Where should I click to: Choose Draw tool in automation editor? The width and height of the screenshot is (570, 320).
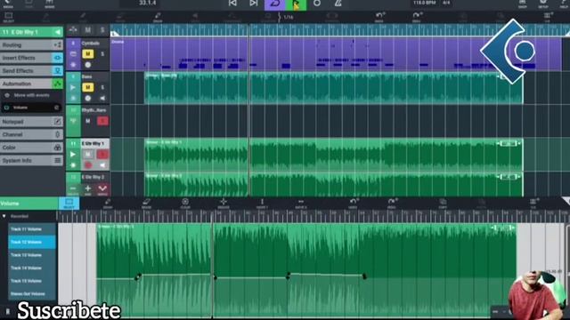[108, 204]
